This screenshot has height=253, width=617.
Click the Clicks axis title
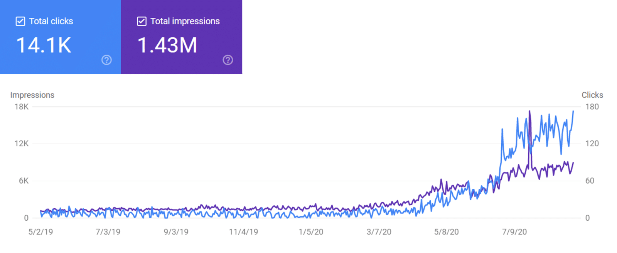click(592, 95)
